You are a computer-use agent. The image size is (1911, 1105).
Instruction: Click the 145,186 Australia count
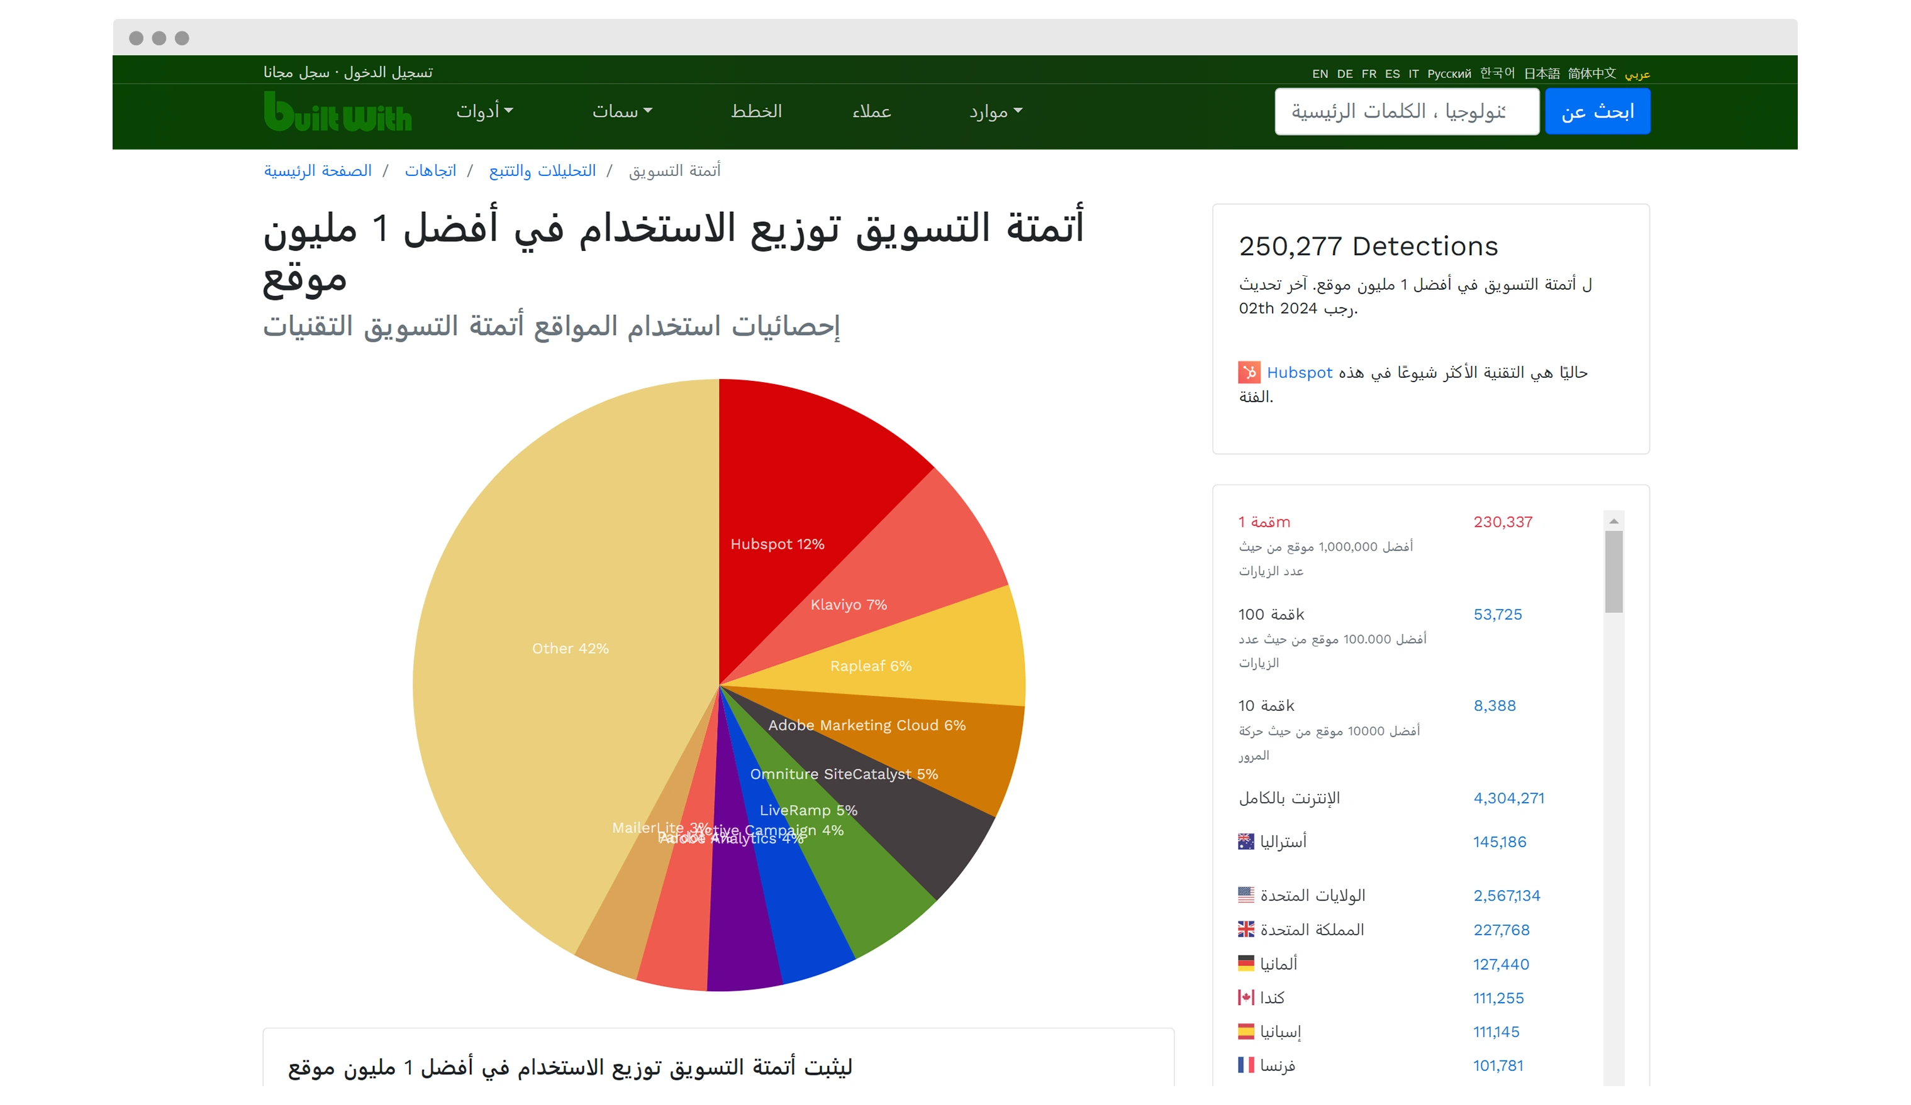[1499, 842]
